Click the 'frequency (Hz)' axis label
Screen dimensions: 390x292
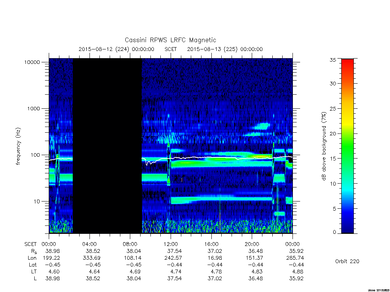(x=18, y=146)
